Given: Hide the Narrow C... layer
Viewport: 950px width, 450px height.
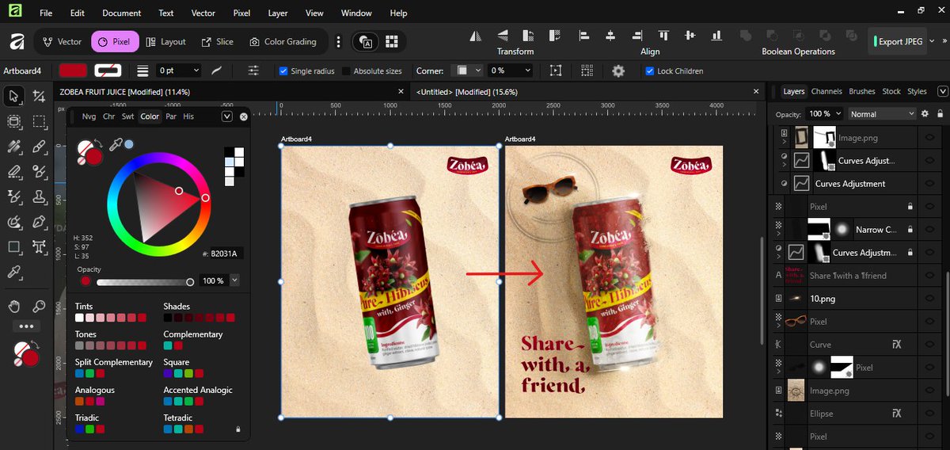Looking at the screenshot, I should [x=930, y=229].
